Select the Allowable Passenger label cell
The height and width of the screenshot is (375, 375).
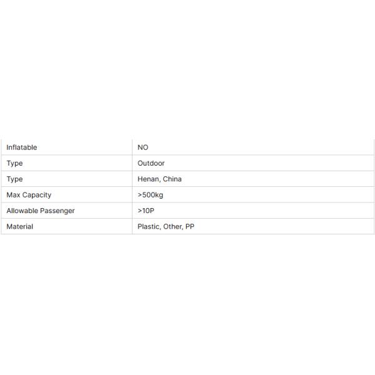tap(66, 211)
